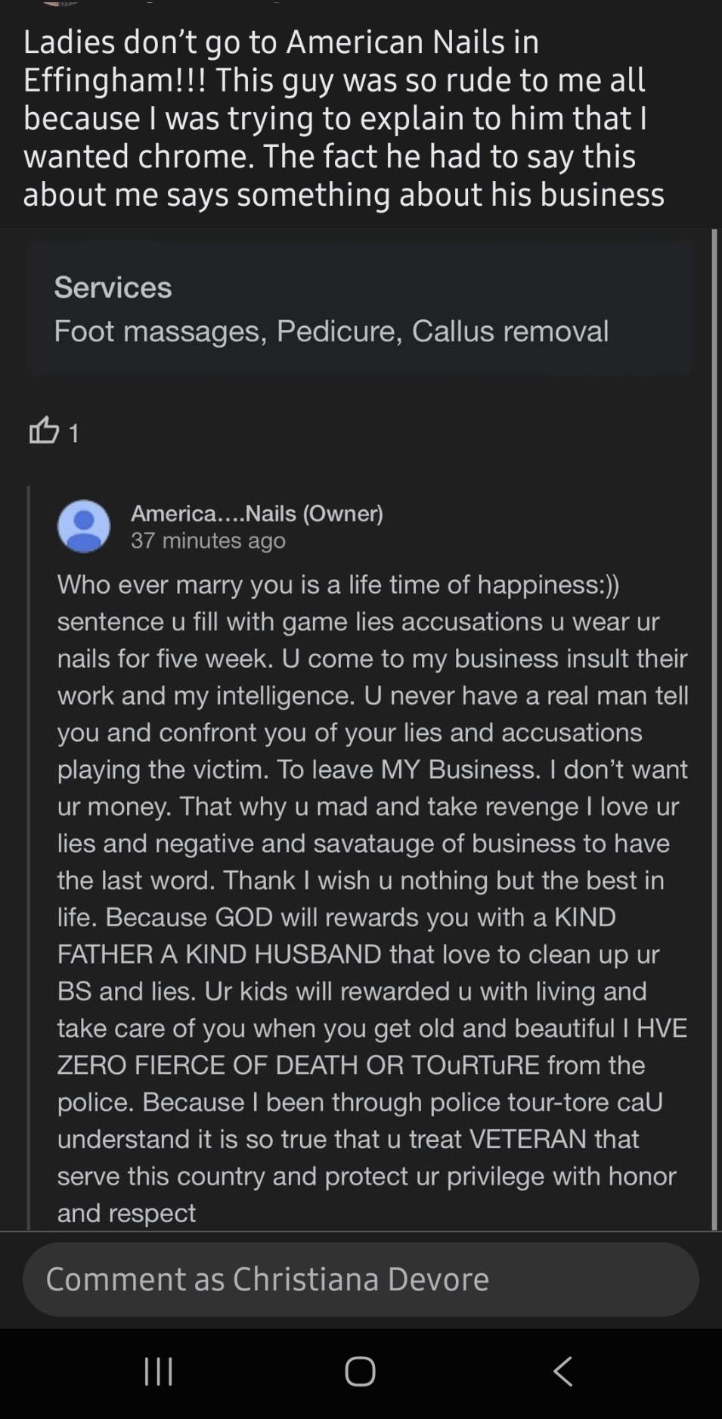
Task: Tap the '37 minutes ago' timestamp
Action: click(208, 540)
